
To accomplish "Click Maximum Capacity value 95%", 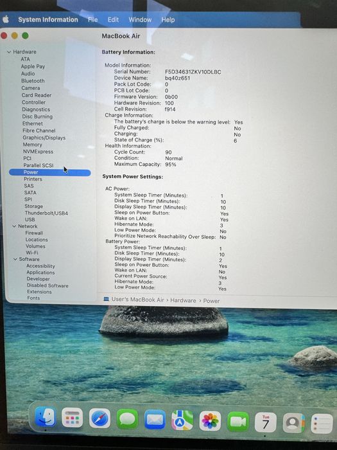I will pyautogui.click(x=171, y=165).
